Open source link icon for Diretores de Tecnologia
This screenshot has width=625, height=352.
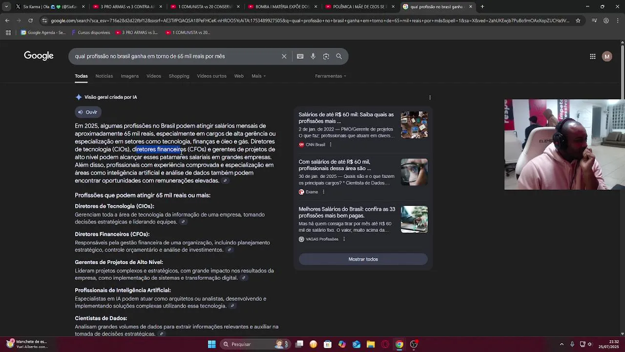tap(183, 222)
